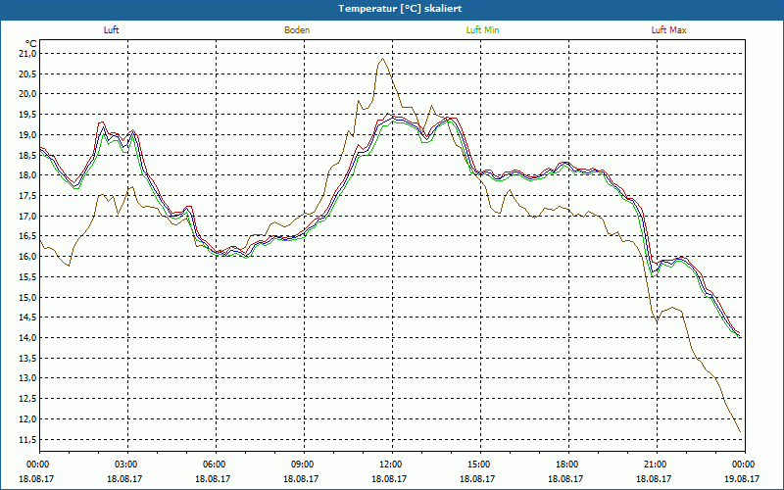Click the y-axis value '16,5'
Screen dimensions: 784x490
28,236
